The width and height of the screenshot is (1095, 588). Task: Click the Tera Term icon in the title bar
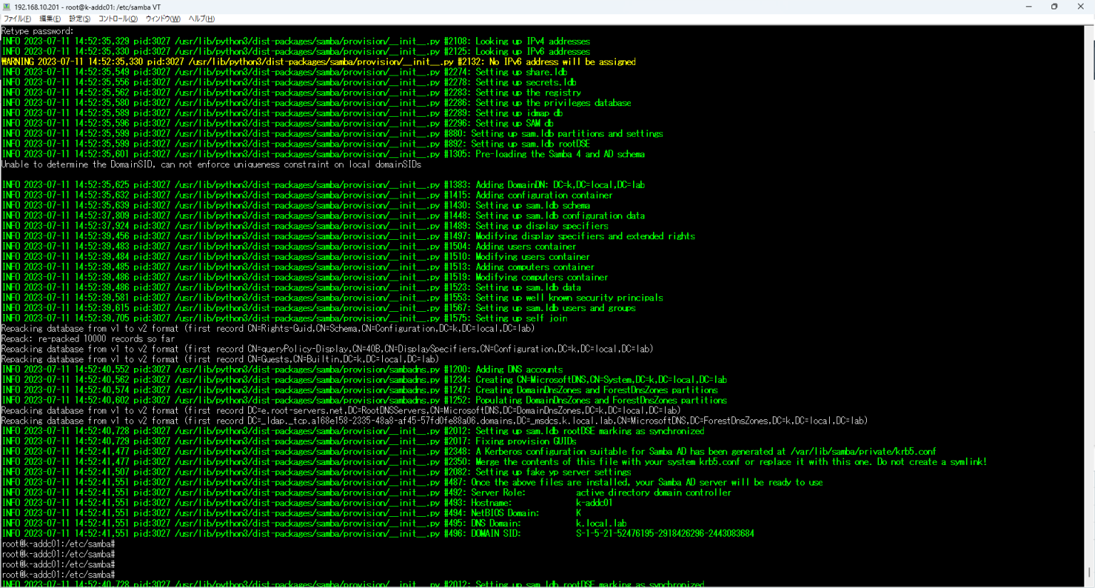[7, 6]
